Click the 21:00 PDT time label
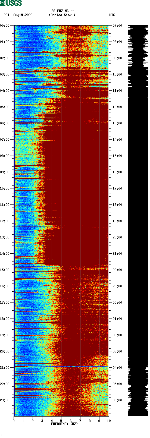Screen dimensions: 150x438 tap(5, 368)
